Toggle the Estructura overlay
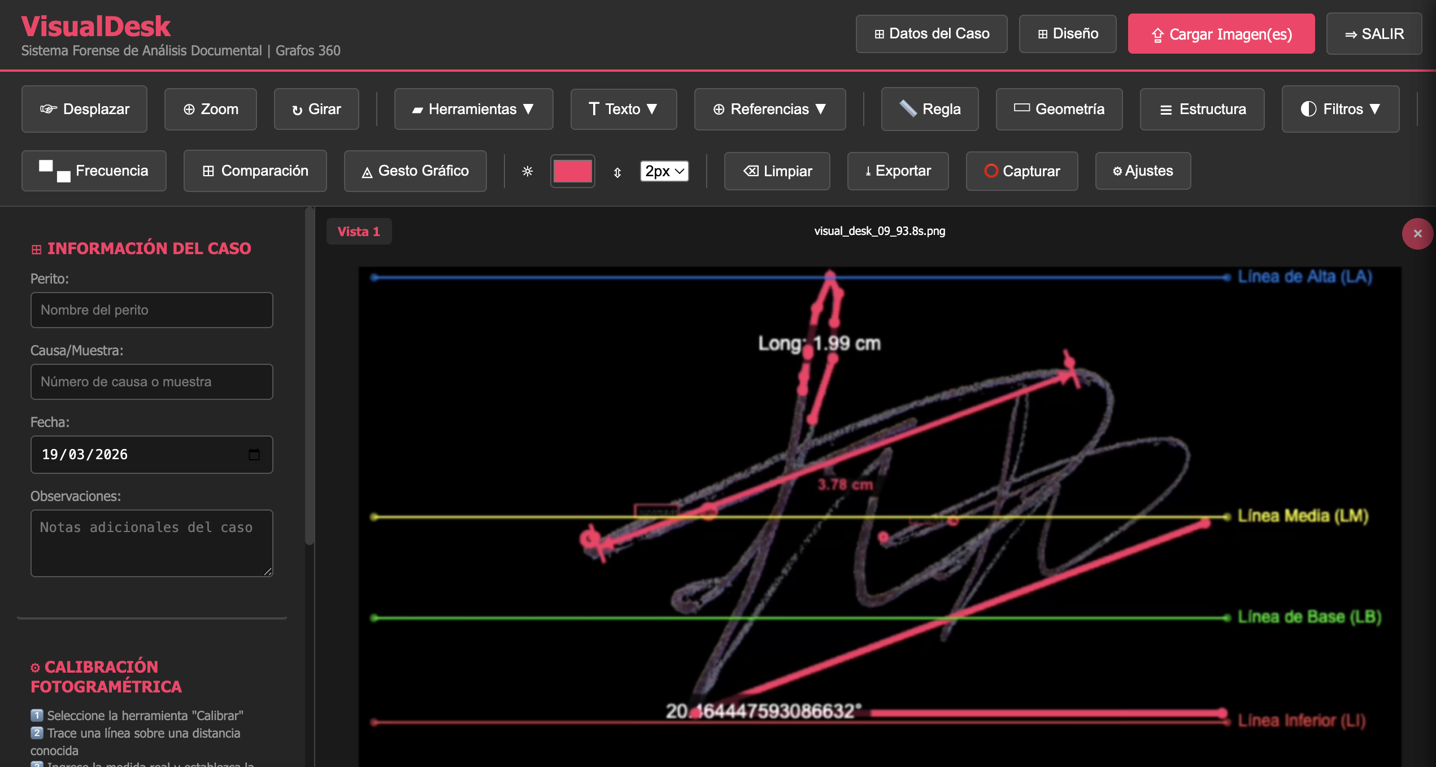This screenshot has width=1436, height=767. (1202, 109)
